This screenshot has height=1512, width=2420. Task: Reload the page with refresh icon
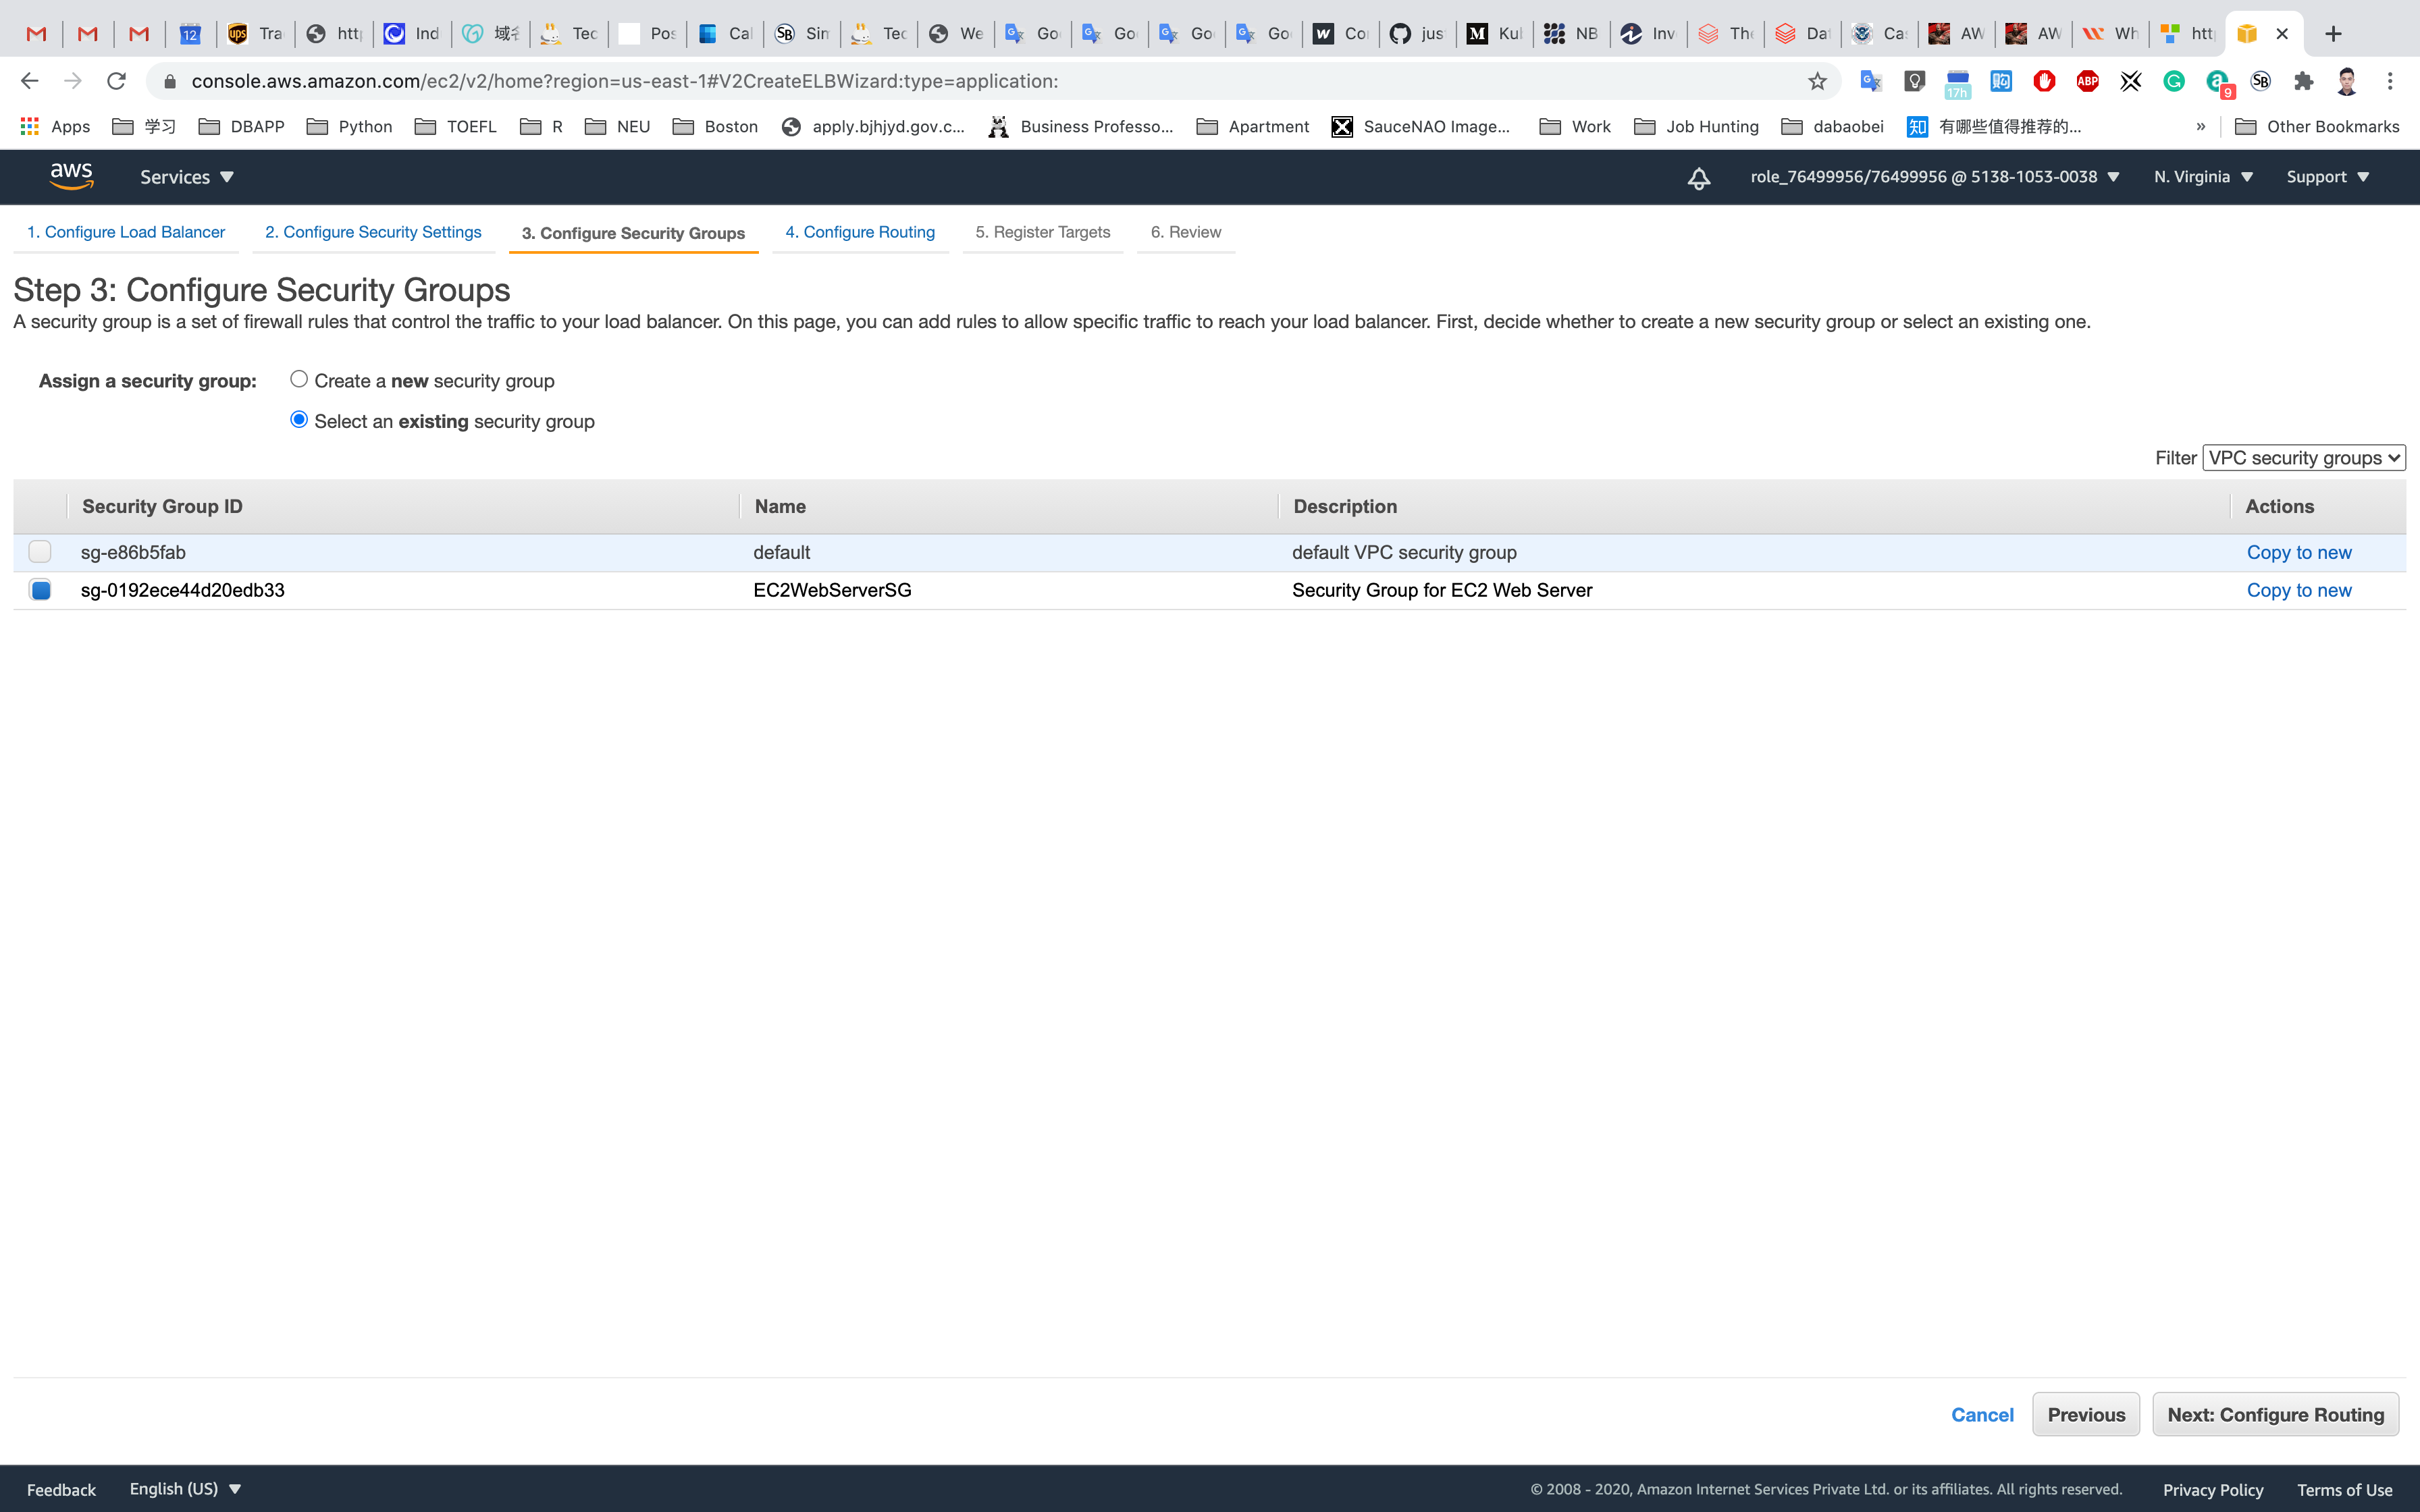(x=116, y=81)
